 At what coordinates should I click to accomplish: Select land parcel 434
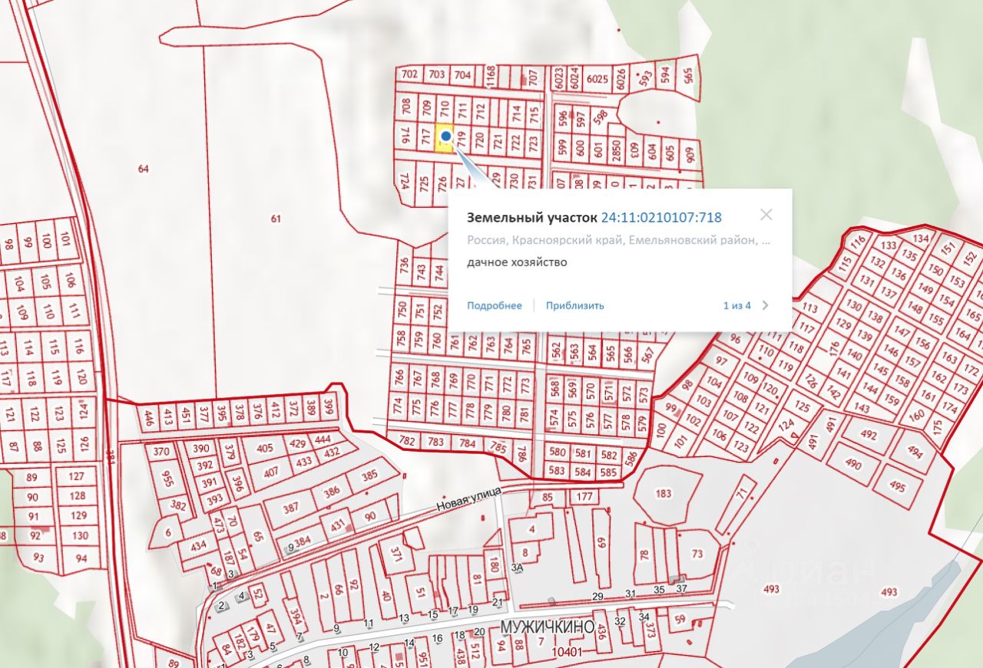(199, 545)
